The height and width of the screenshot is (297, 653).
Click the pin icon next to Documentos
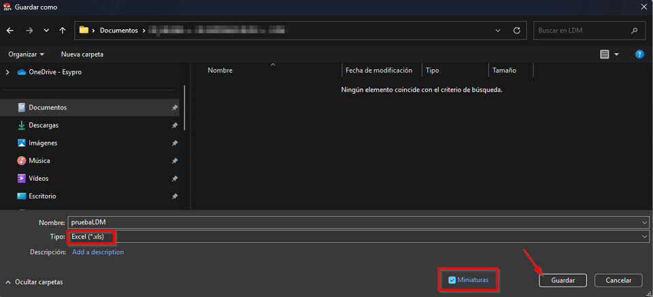[x=175, y=107]
